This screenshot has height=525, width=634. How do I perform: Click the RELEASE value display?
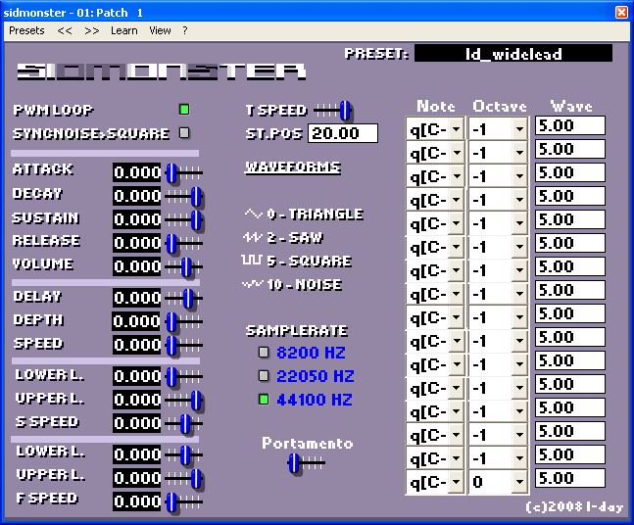coord(136,243)
